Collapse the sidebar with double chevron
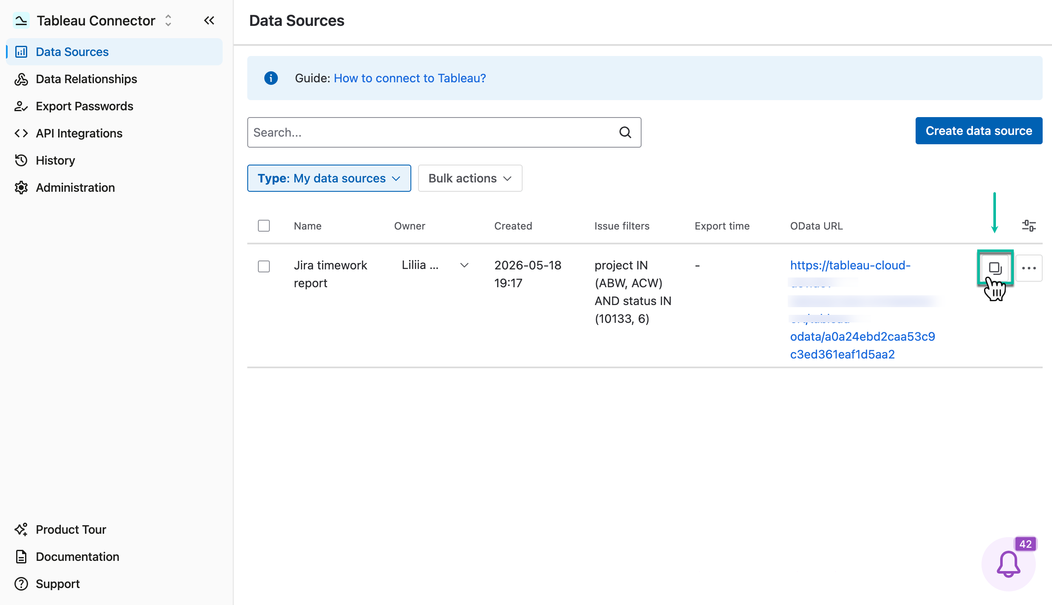Viewport: 1052px width, 605px height. coord(209,20)
